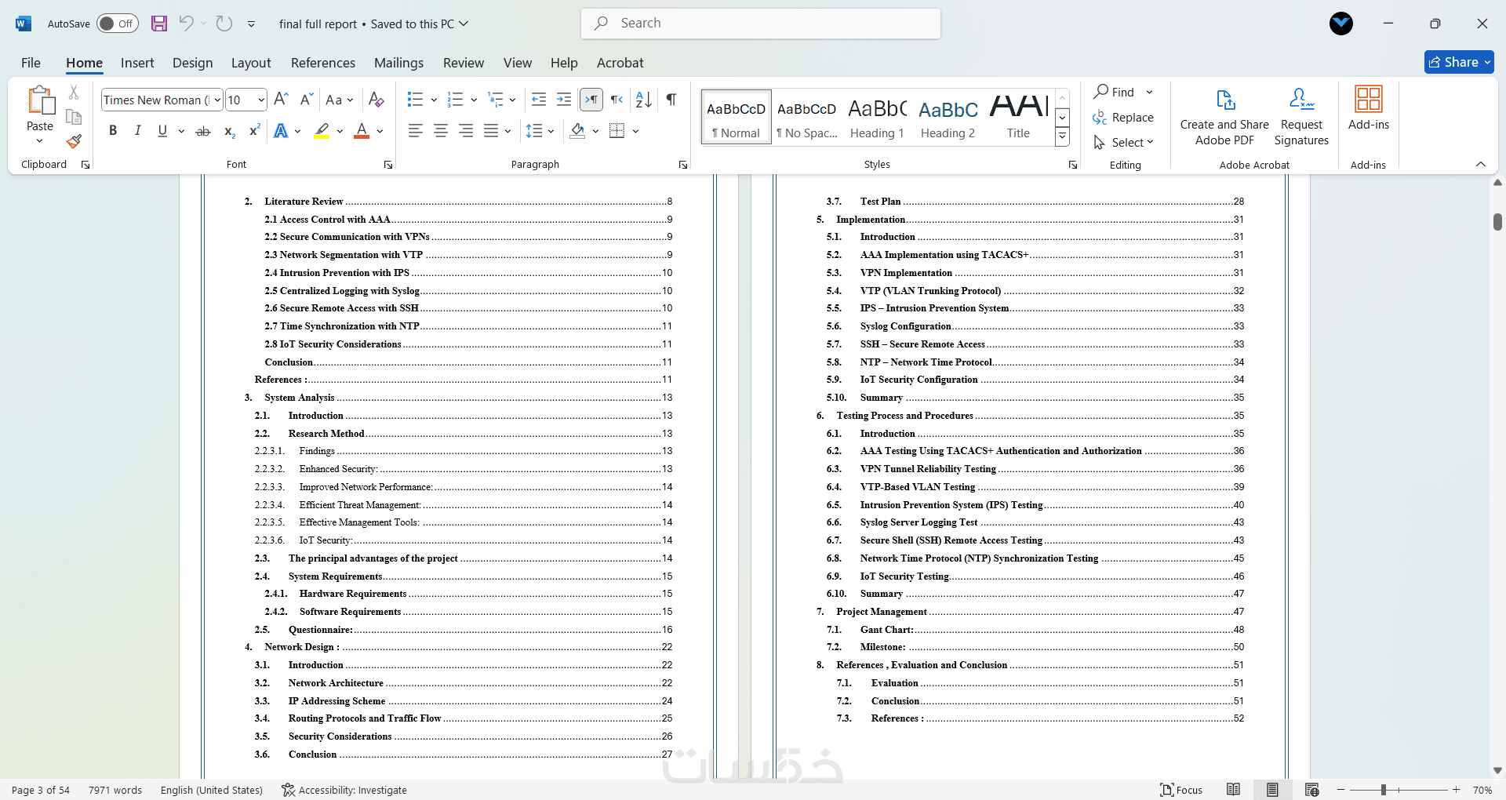Open the Review tab

pyautogui.click(x=464, y=63)
